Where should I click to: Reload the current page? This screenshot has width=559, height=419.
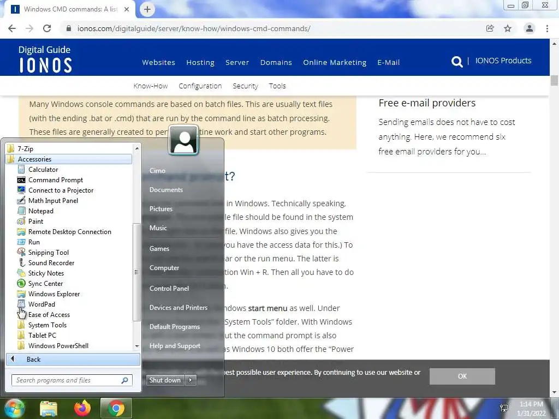pyautogui.click(x=47, y=28)
